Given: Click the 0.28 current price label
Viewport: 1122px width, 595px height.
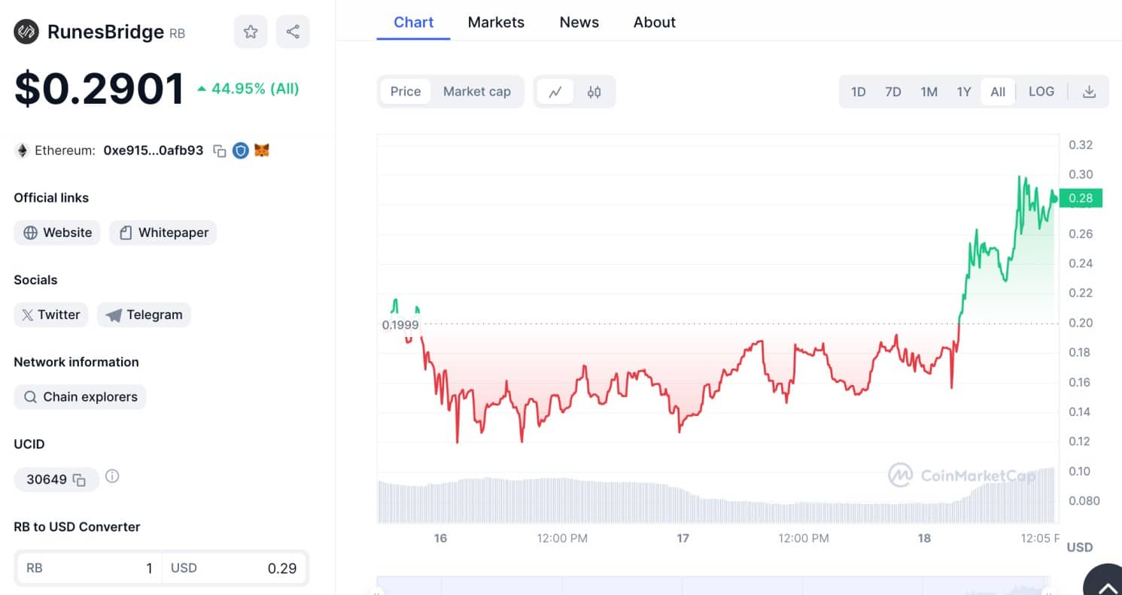Looking at the screenshot, I should coord(1081,198).
